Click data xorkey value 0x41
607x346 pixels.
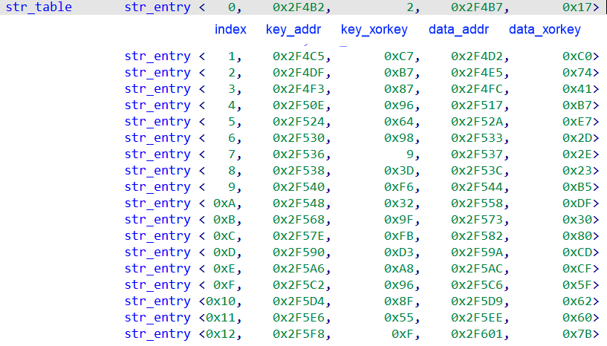tap(577, 88)
